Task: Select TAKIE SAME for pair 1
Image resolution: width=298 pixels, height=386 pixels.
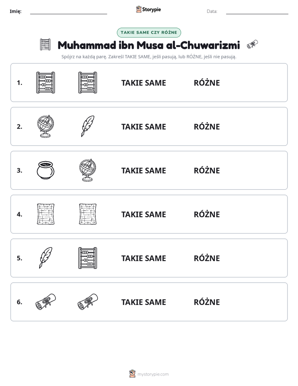Action: 144,83
